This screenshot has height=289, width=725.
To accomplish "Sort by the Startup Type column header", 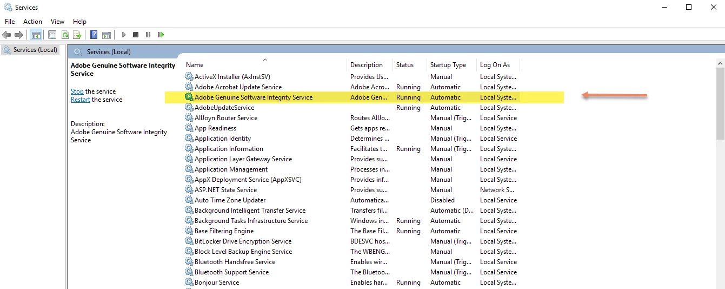I will (x=451, y=65).
